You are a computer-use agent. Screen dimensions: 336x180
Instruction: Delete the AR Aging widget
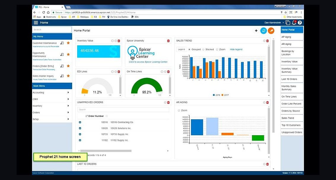(x=267, y=102)
